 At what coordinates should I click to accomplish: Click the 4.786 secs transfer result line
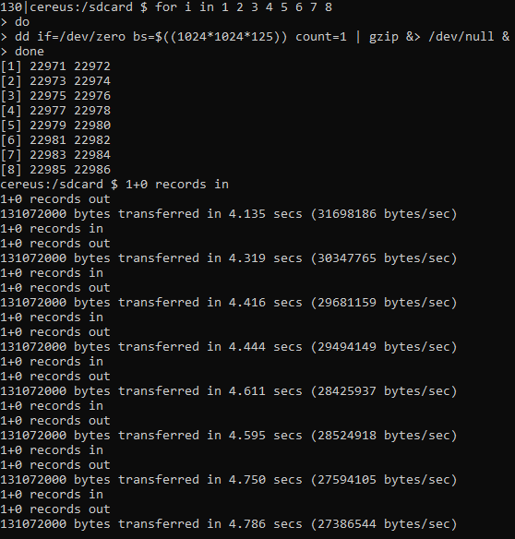coord(229,524)
